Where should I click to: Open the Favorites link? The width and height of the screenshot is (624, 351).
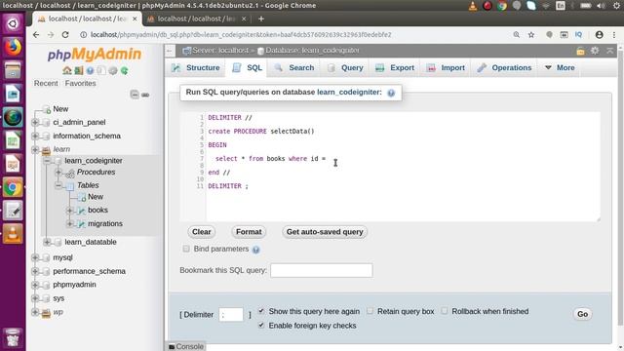[x=80, y=83]
